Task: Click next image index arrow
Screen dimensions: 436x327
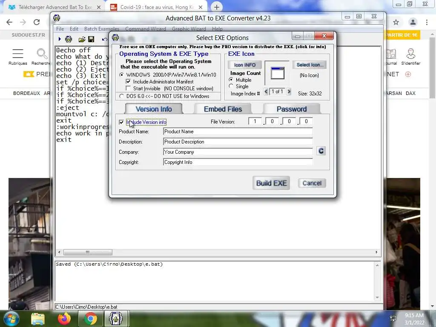Action: click(x=289, y=91)
